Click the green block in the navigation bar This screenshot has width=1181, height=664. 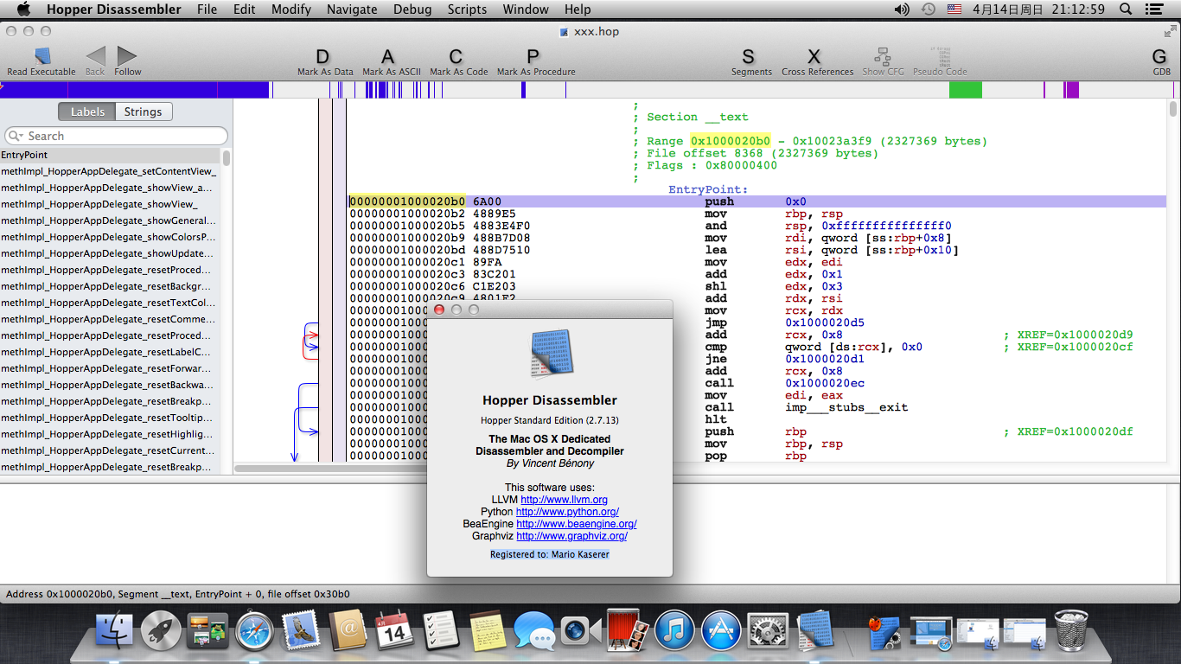[x=965, y=89]
